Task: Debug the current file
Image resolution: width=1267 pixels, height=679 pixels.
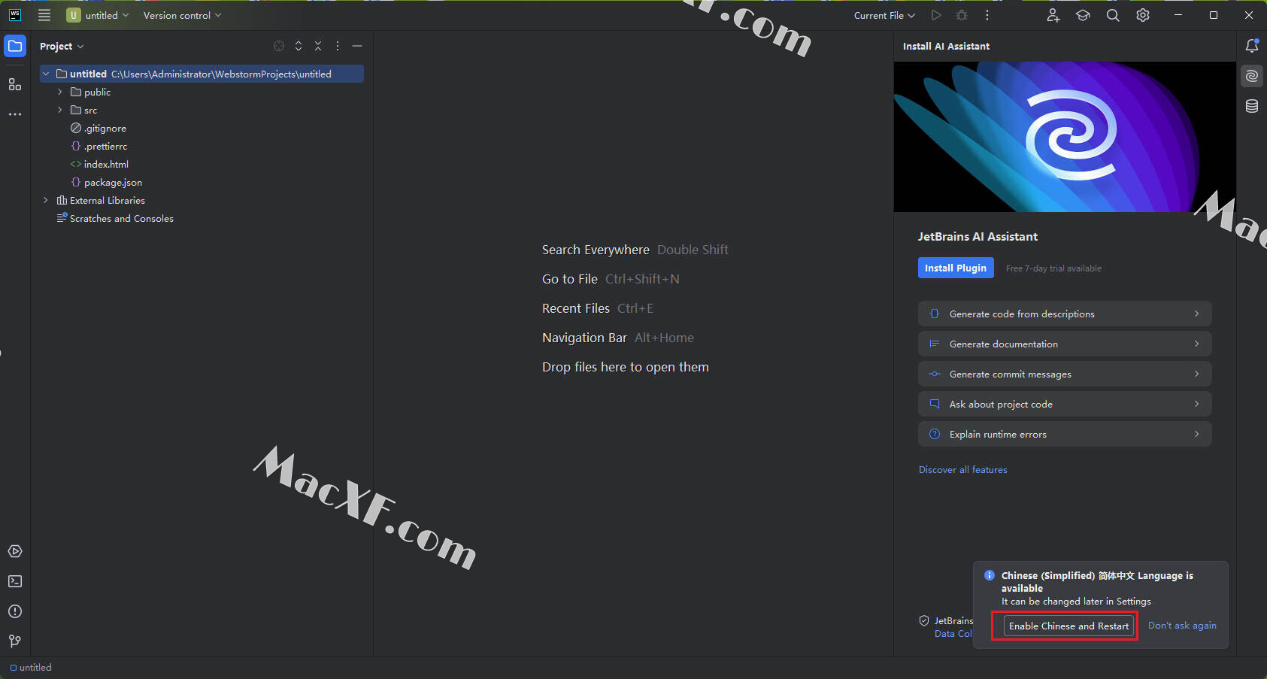Action: tap(962, 15)
